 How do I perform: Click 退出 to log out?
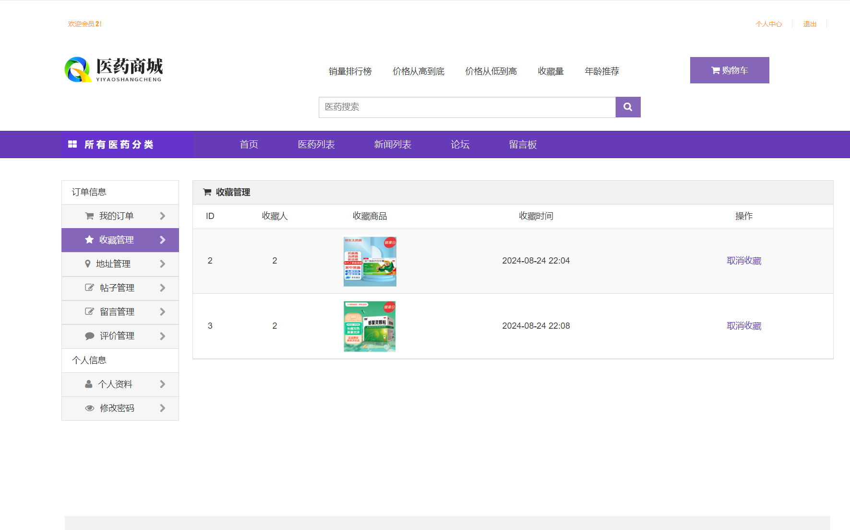[810, 24]
